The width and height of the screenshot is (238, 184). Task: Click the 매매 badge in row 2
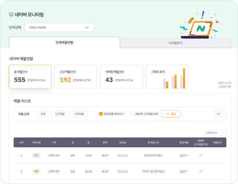(36, 171)
